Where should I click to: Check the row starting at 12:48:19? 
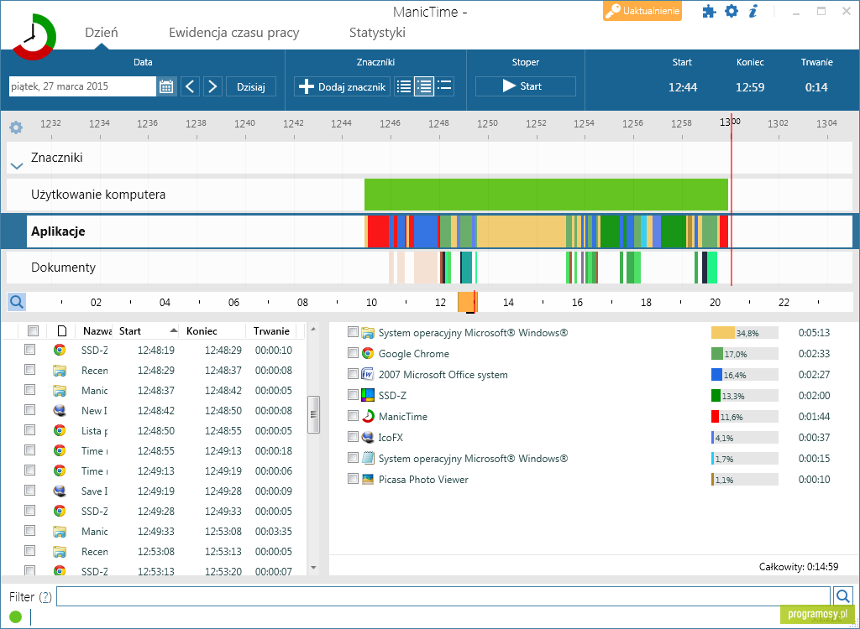29,350
